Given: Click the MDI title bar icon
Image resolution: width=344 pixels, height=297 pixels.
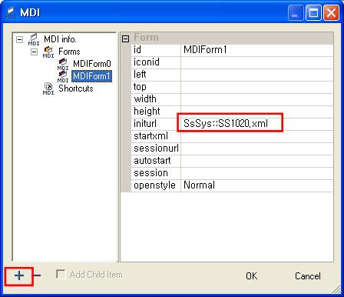Looking at the screenshot, I should pos(11,12).
